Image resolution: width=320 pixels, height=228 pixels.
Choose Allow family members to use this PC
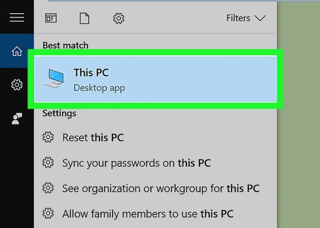click(156, 214)
